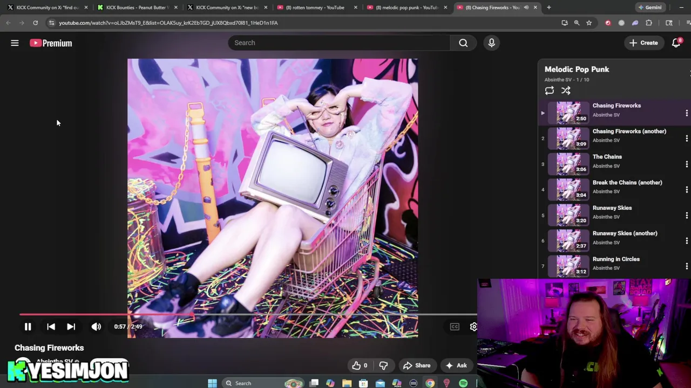Toggle closed captions CC button
This screenshot has width=691, height=388.
(x=455, y=327)
